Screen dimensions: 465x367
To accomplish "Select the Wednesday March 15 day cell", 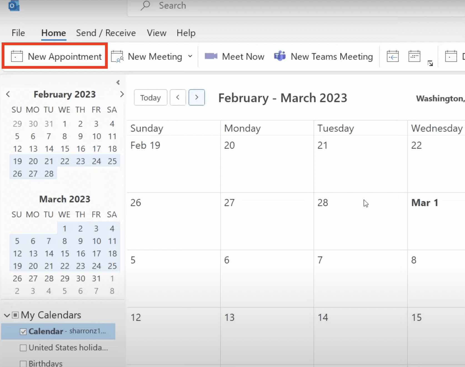I will pyautogui.click(x=436, y=336).
